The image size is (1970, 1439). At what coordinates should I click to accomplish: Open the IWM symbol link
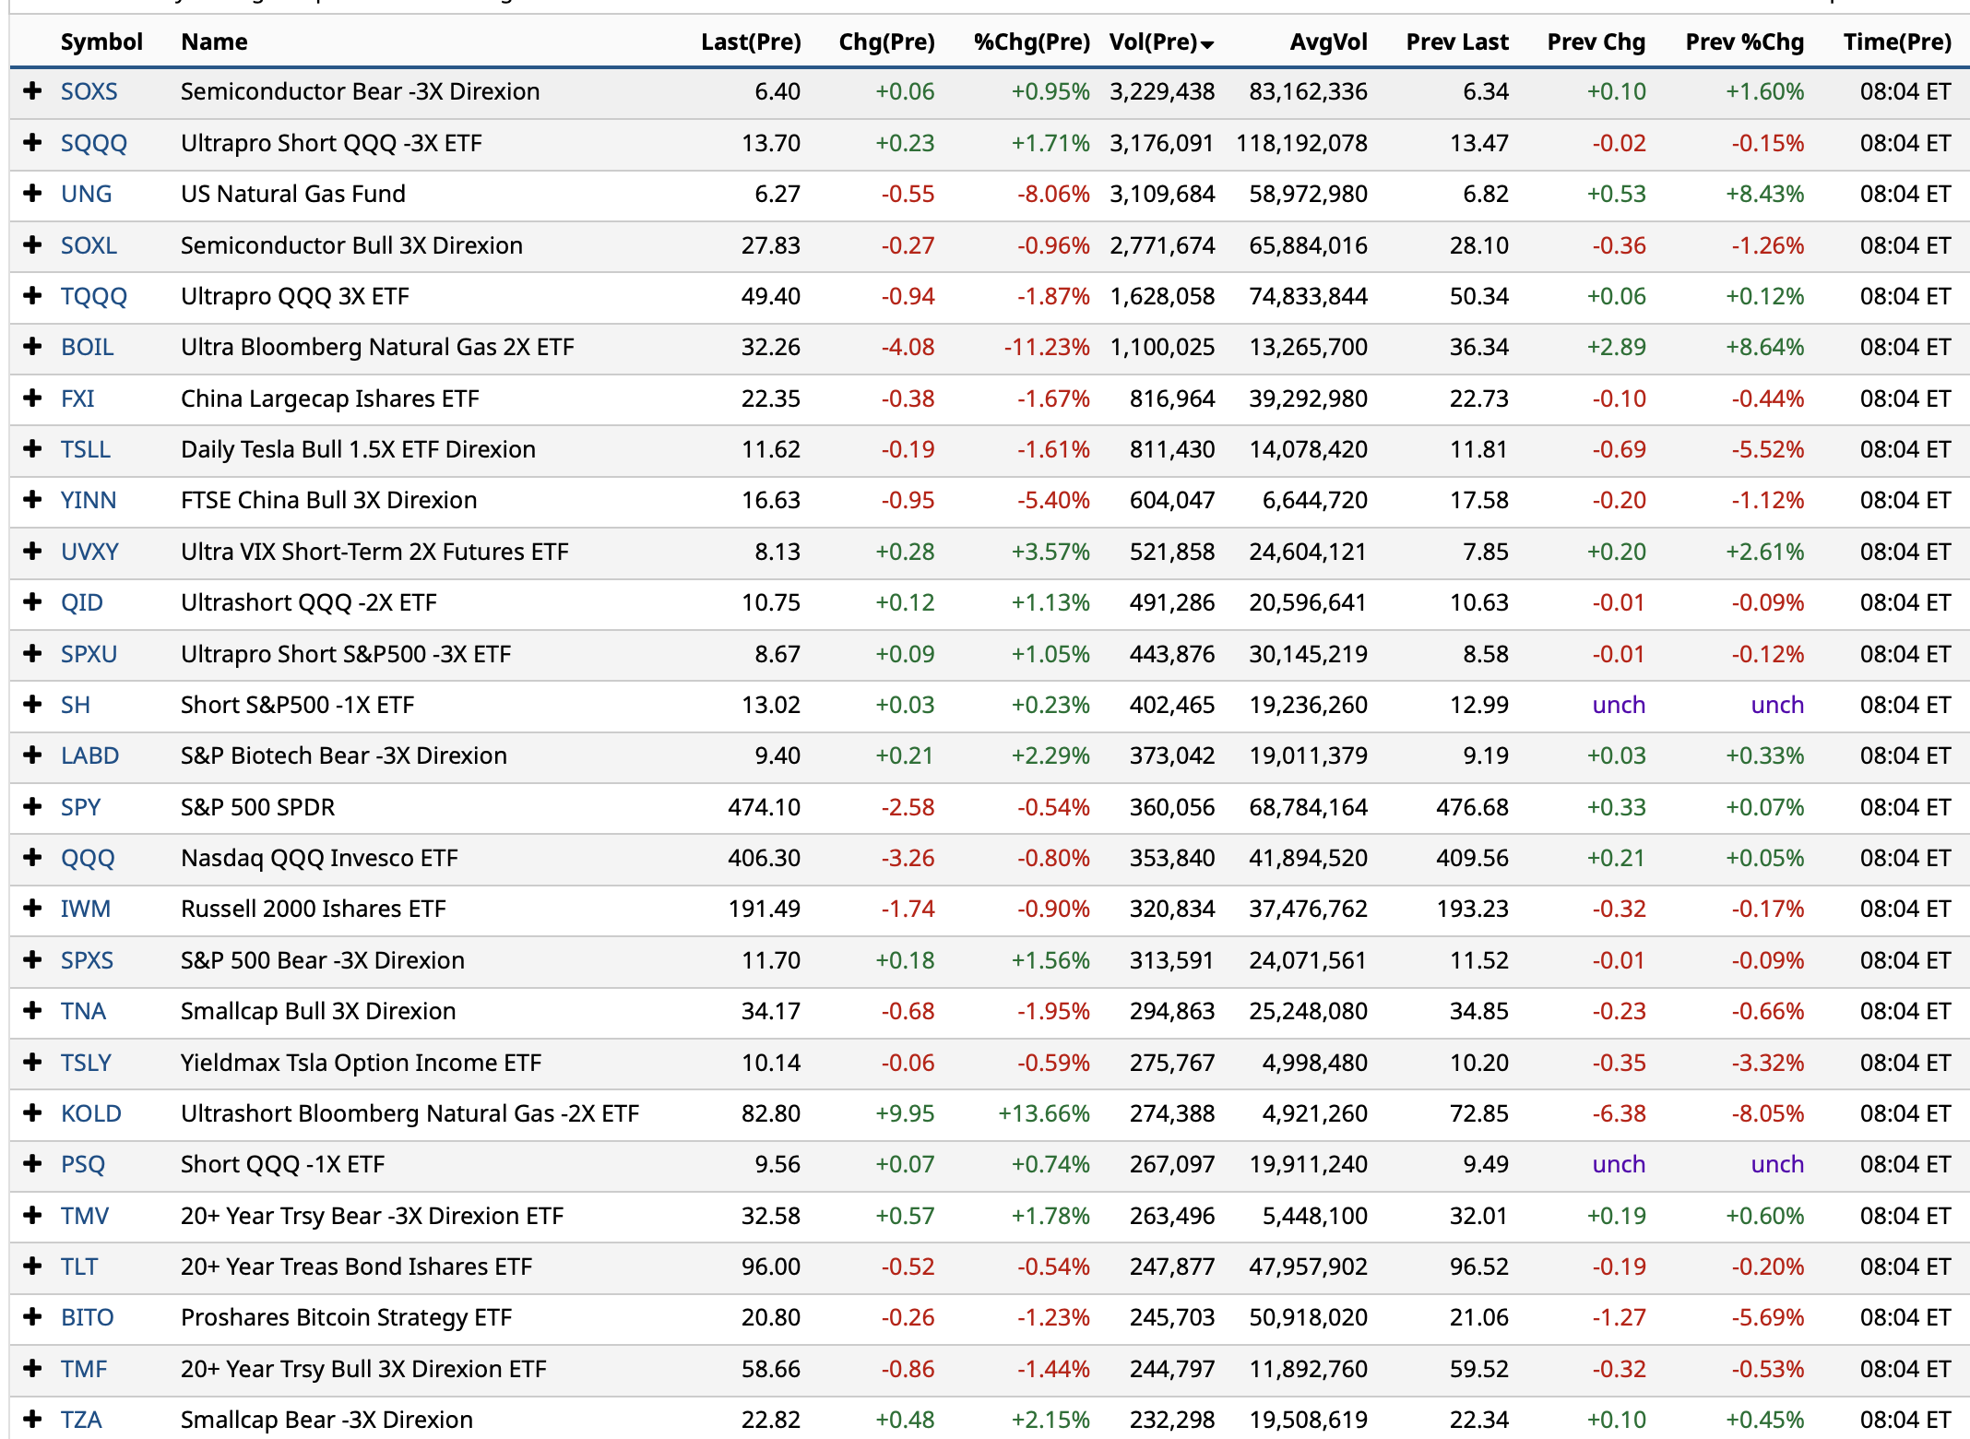pos(85,909)
